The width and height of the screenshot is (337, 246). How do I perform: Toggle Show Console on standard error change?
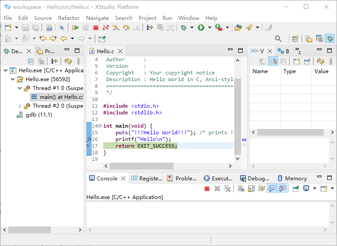click(282, 188)
